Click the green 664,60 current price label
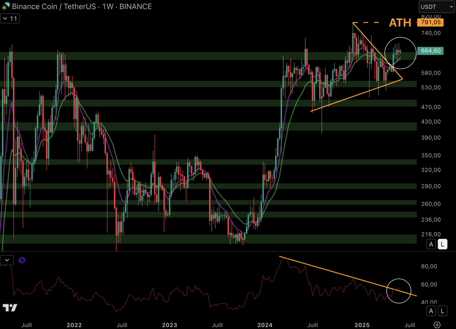 click(430, 51)
